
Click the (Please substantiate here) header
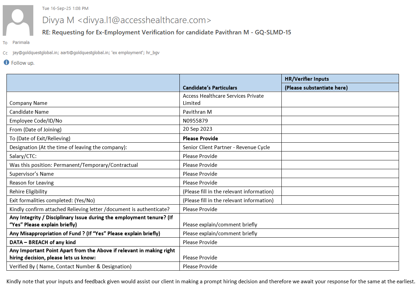316,88
